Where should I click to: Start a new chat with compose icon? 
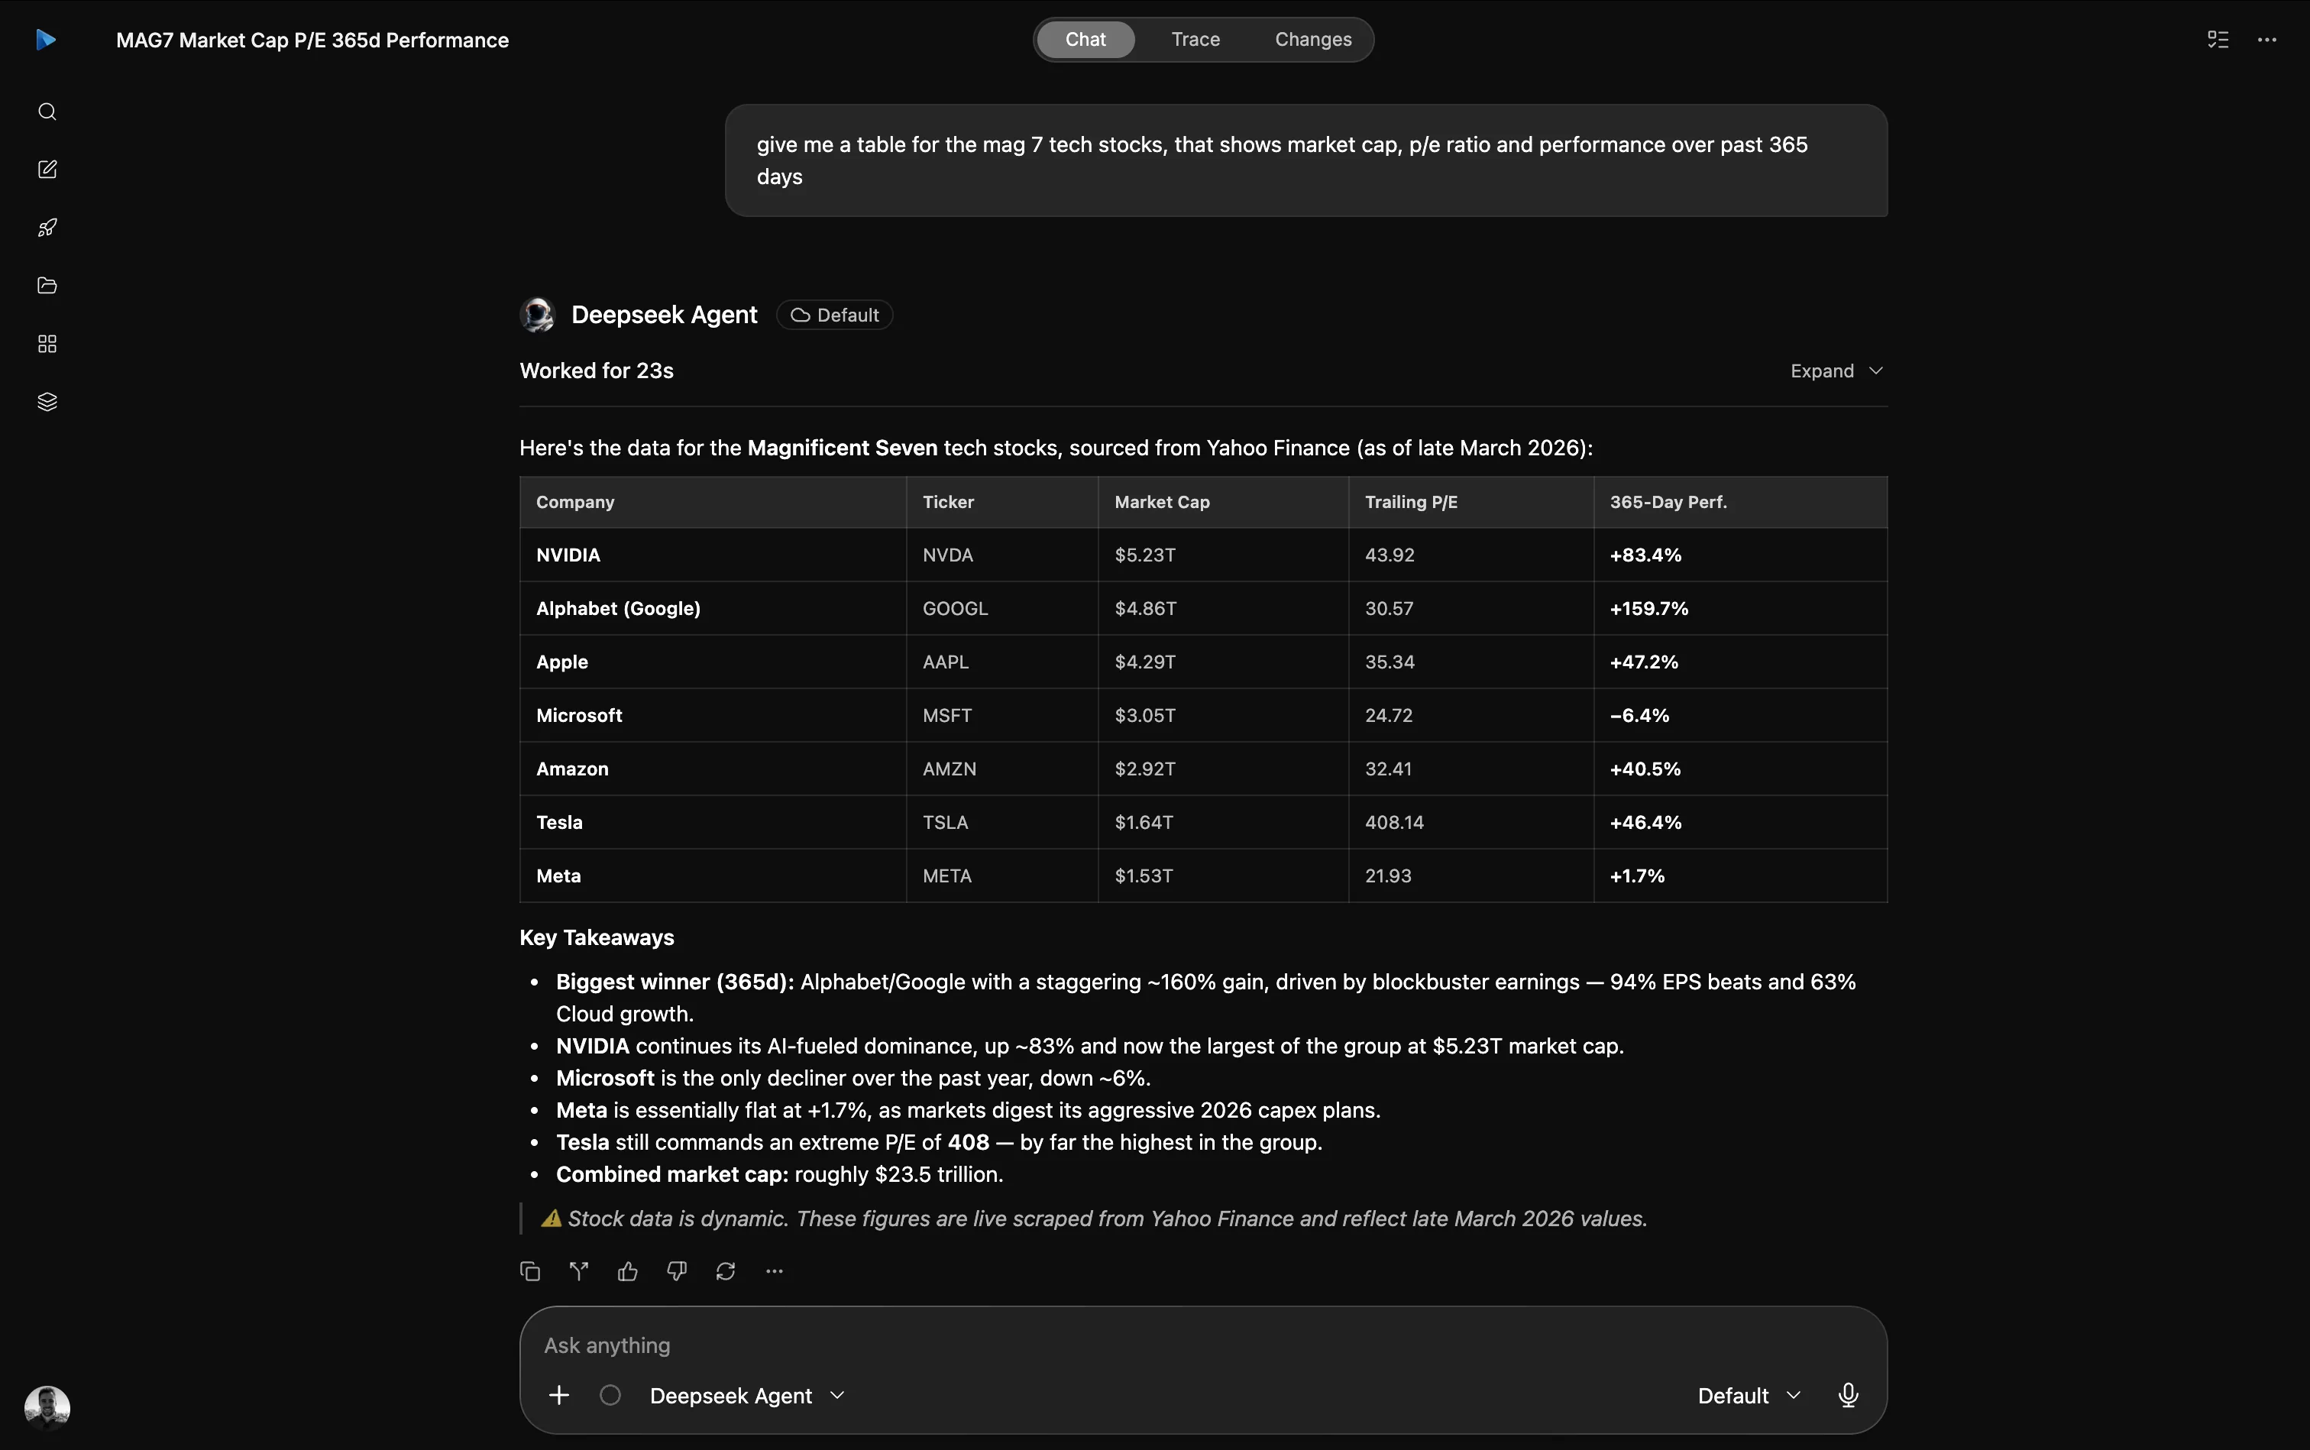pyautogui.click(x=47, y=170)
